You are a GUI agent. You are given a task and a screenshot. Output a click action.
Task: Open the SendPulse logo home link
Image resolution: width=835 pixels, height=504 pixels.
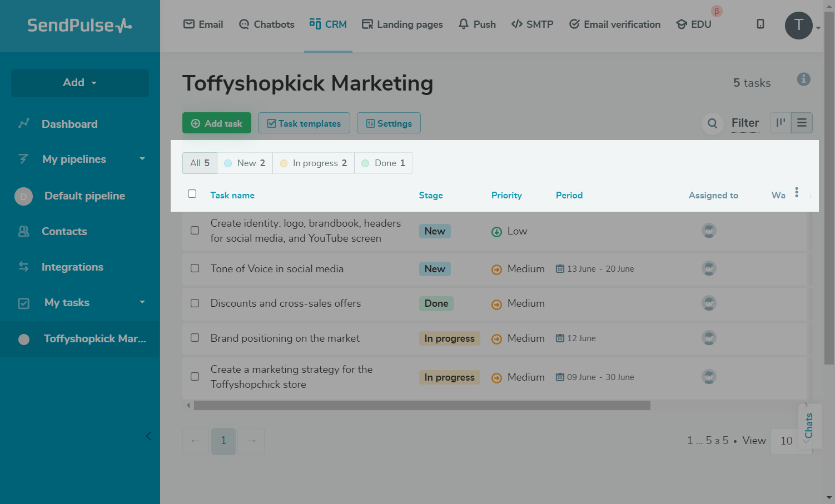coord(79,25)
